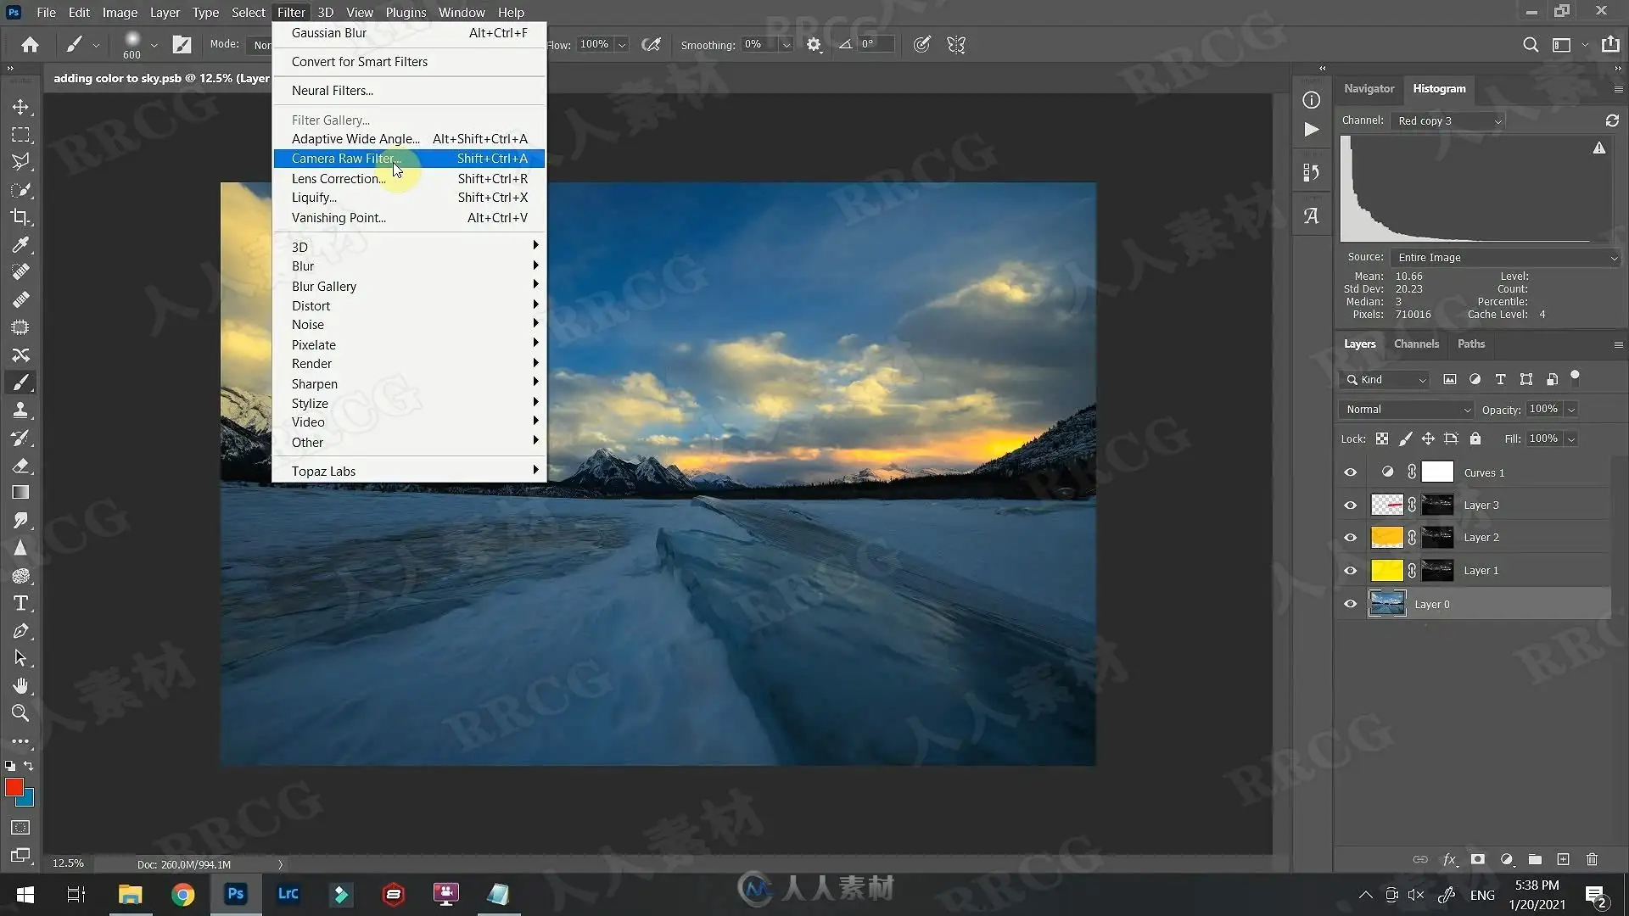
Task: Open the Flow percentage dropdown arrow
Action: tap(622, 45)
